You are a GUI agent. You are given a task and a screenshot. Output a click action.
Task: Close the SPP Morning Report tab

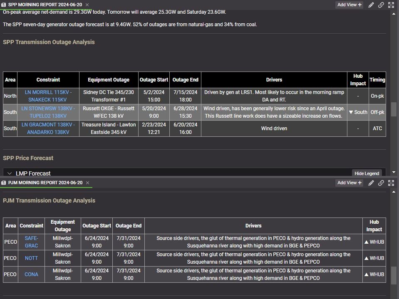(x=87, y=5)
